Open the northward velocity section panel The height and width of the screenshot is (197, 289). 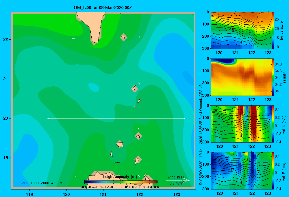[x=241, y=124]
